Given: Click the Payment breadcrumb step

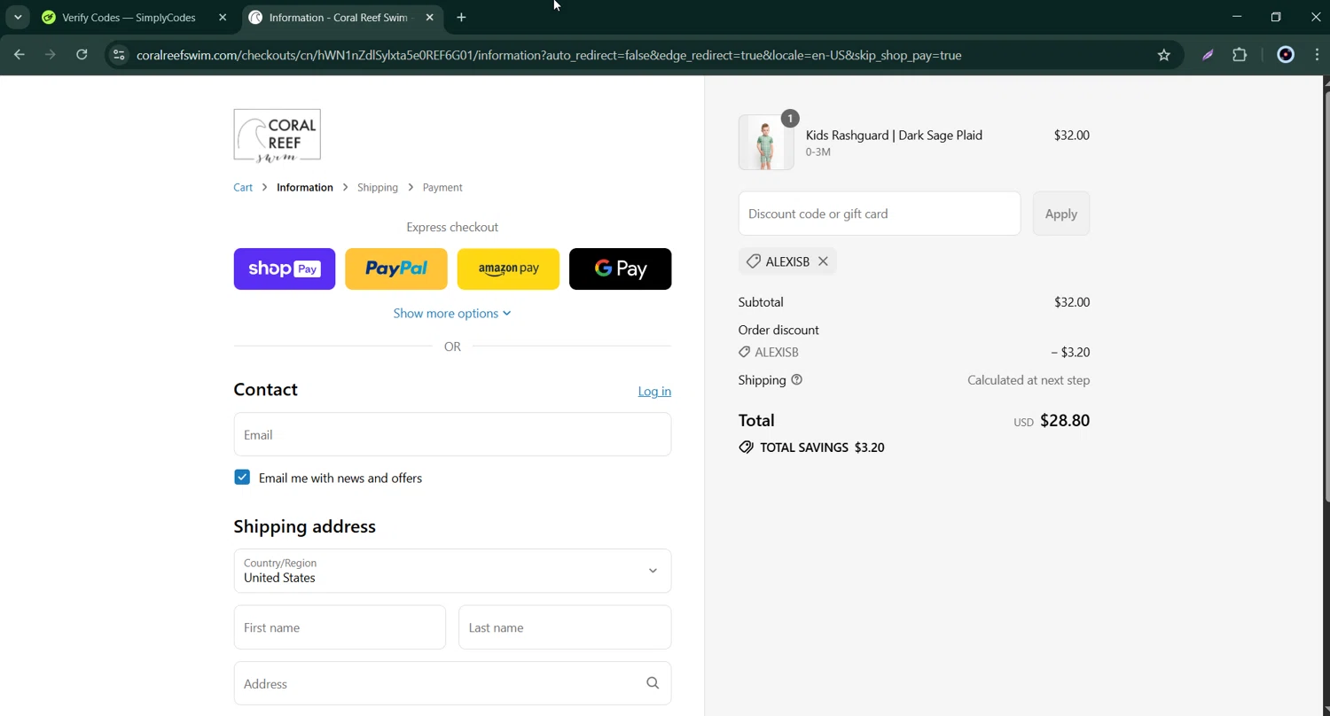Looking at the screenshot, I should pos(442,187).
